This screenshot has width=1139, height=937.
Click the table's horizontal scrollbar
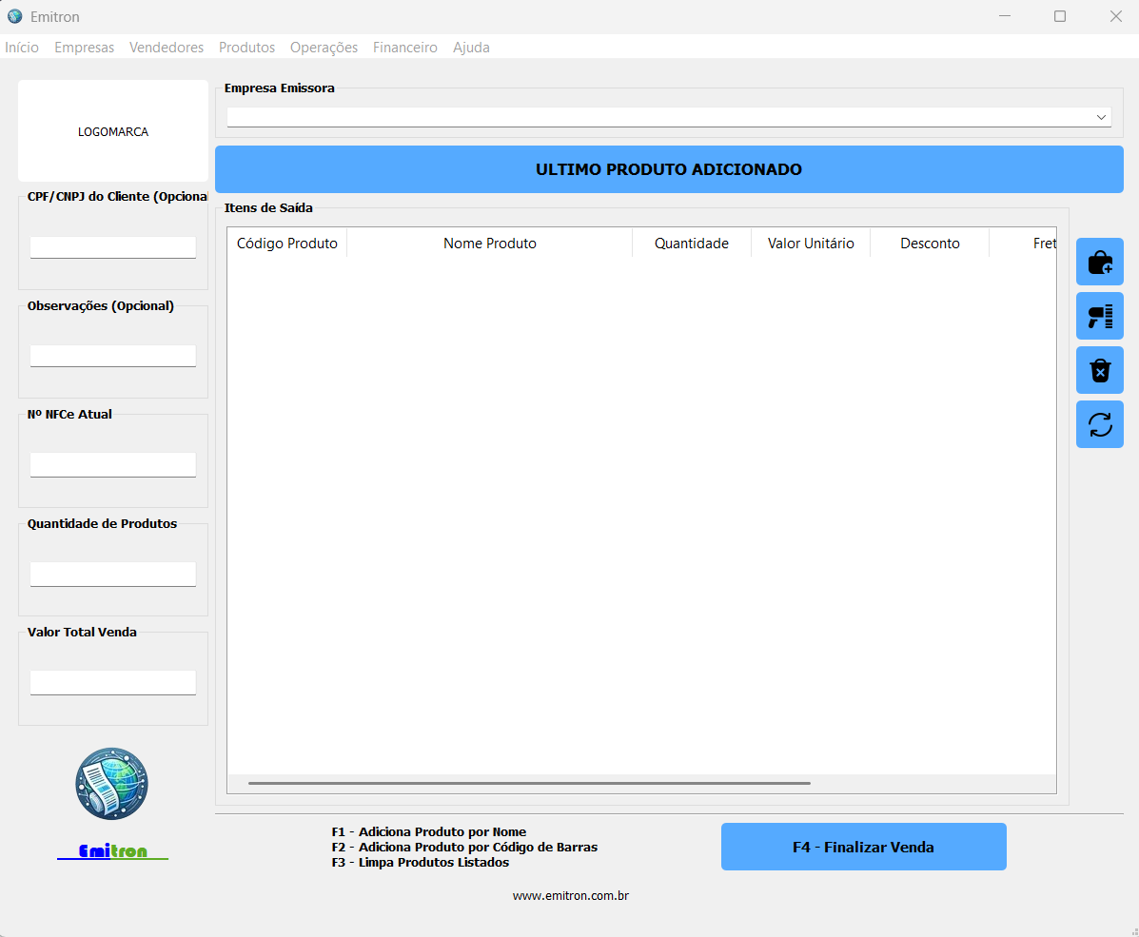click(529, 783)
